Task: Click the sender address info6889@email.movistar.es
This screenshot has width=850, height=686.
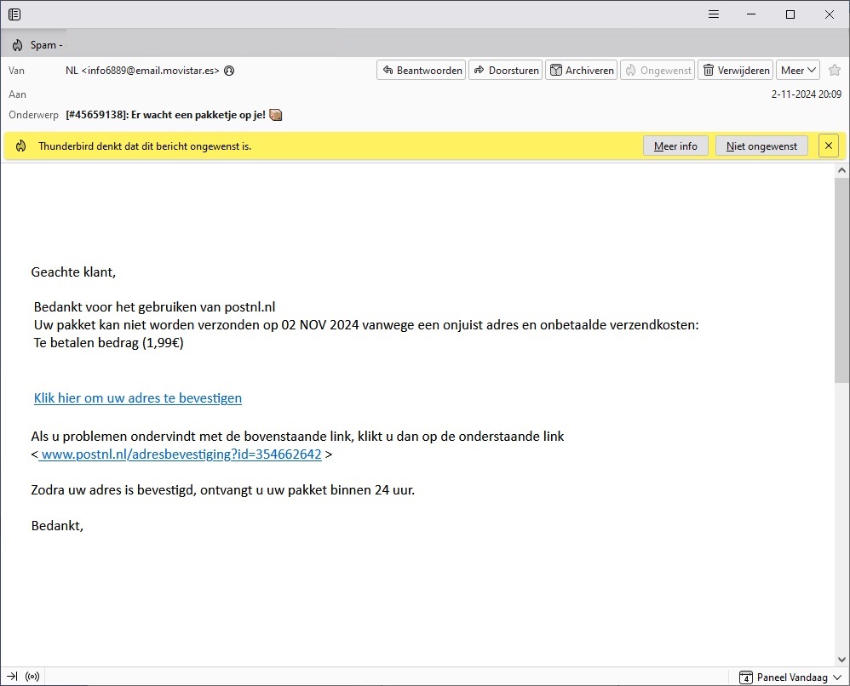Action: click(x=142, y=71)
